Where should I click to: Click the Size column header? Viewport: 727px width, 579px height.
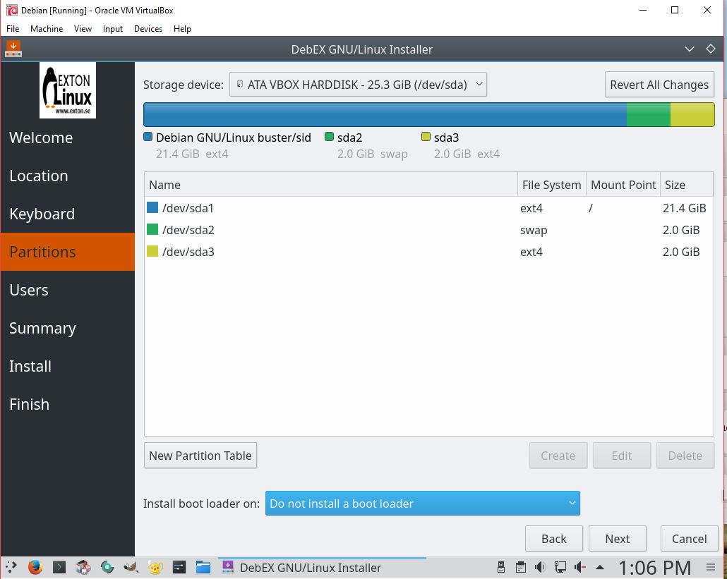point(686,184)
